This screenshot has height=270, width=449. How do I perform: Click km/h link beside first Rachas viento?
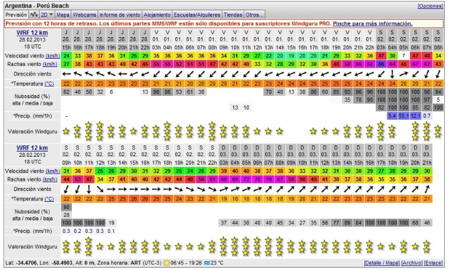tap(50, 64)
